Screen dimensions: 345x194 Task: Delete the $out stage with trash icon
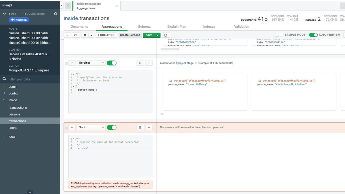(140, 127)
